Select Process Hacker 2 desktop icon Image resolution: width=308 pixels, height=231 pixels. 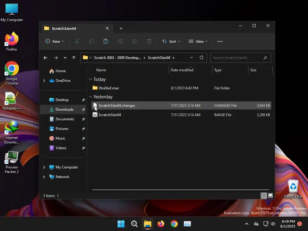12,162
